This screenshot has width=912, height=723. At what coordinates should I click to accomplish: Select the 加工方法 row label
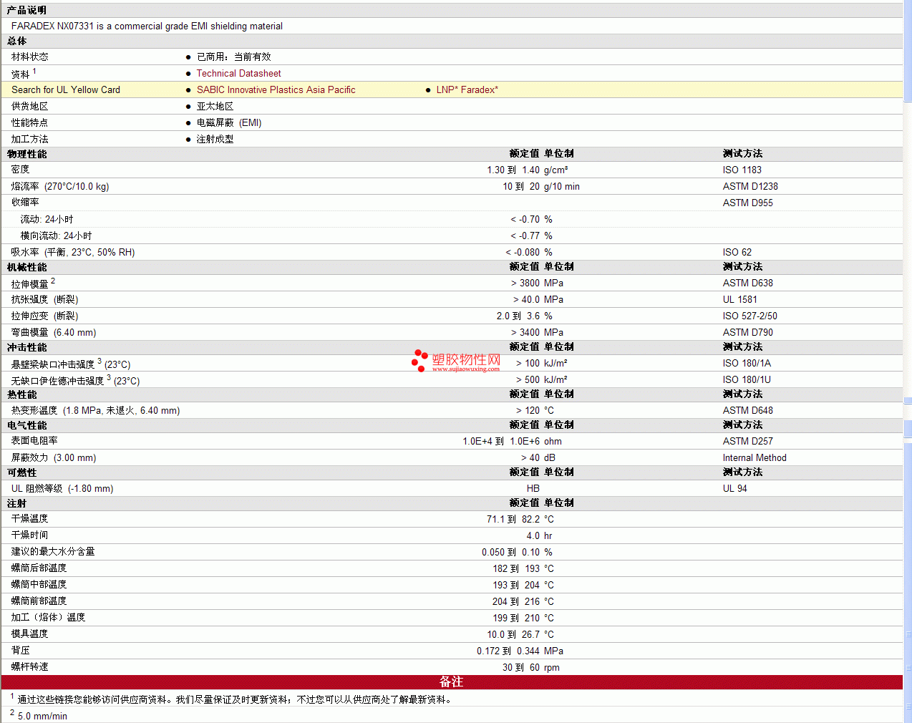30,139
